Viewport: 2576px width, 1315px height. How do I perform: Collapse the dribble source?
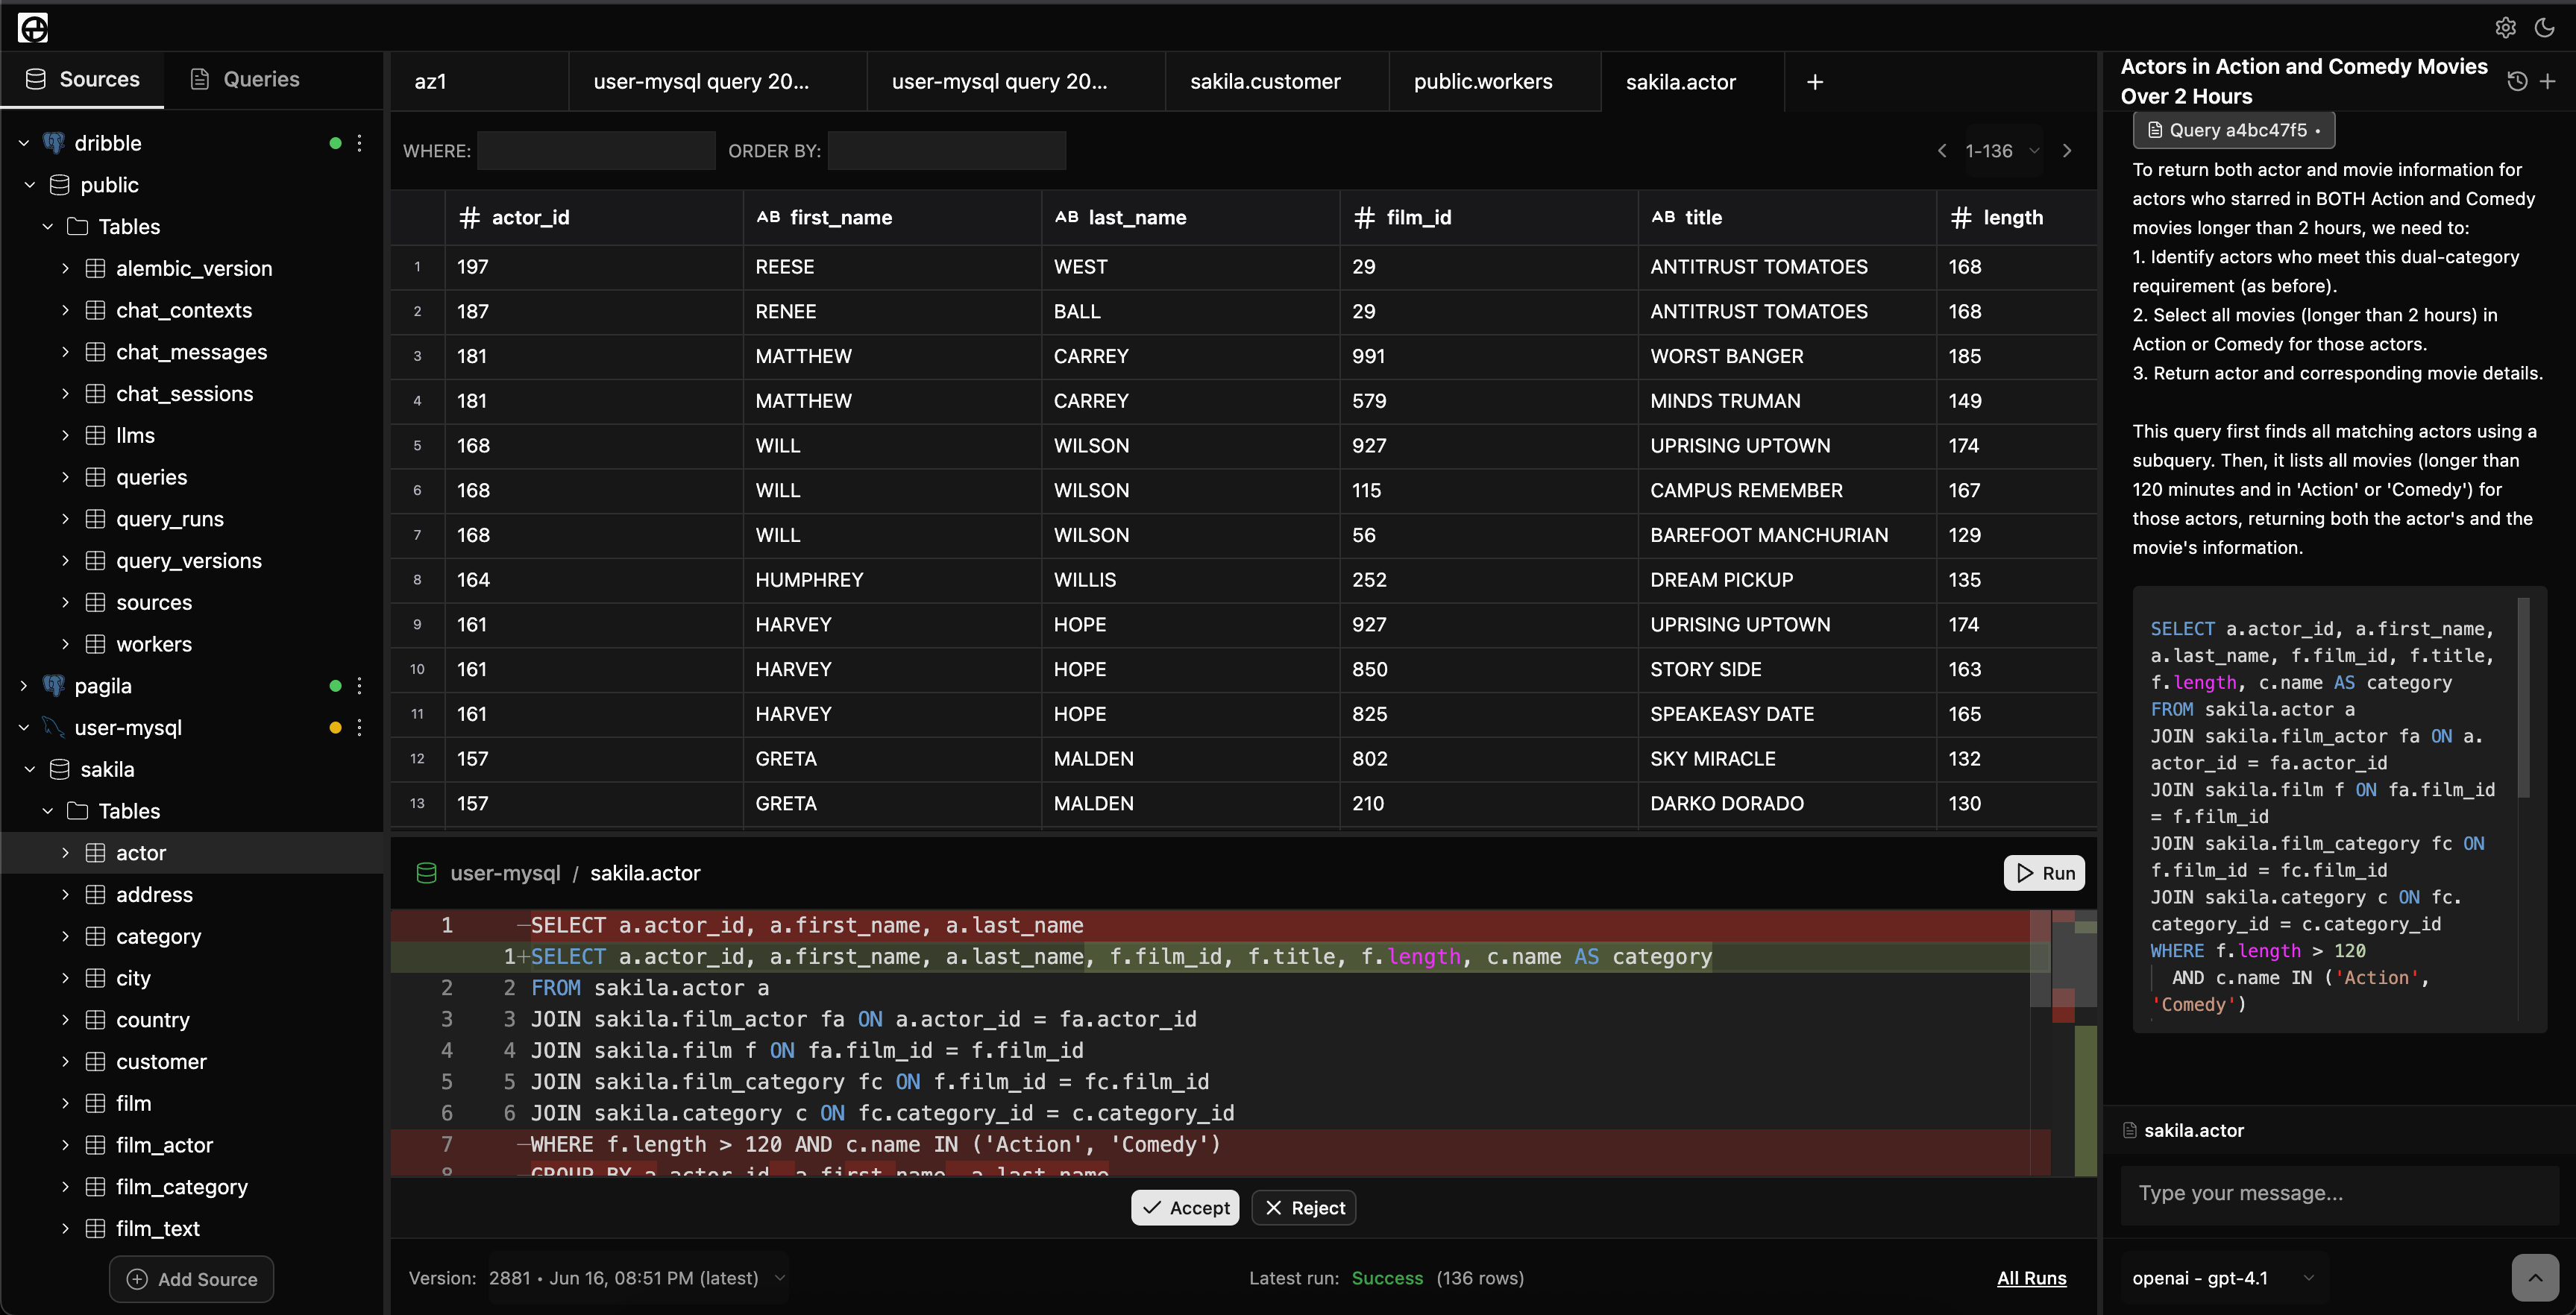(x=24, y=143)
